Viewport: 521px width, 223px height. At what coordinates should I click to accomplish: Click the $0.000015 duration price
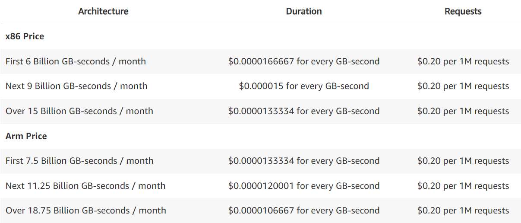pyautogui.click(x=304, y=86)
